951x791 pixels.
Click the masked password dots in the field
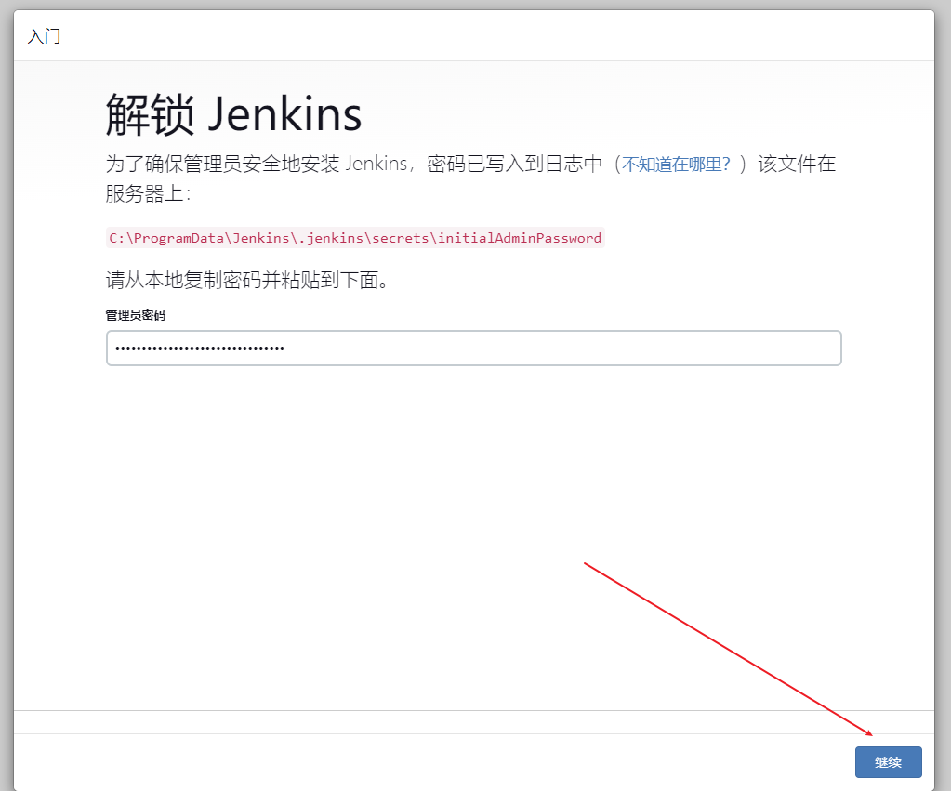pyautogui.click(x=200, y=349)
